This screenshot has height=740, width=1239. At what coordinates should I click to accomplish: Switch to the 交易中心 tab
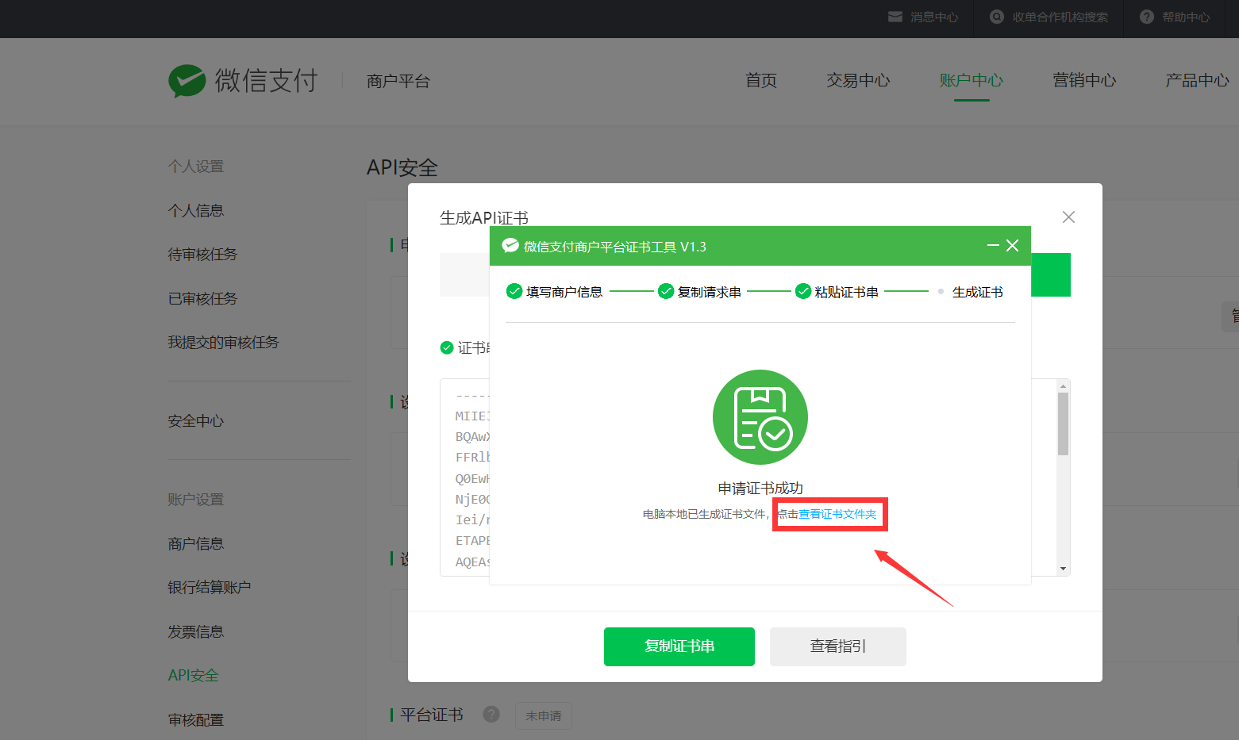[x=857, y=81]
